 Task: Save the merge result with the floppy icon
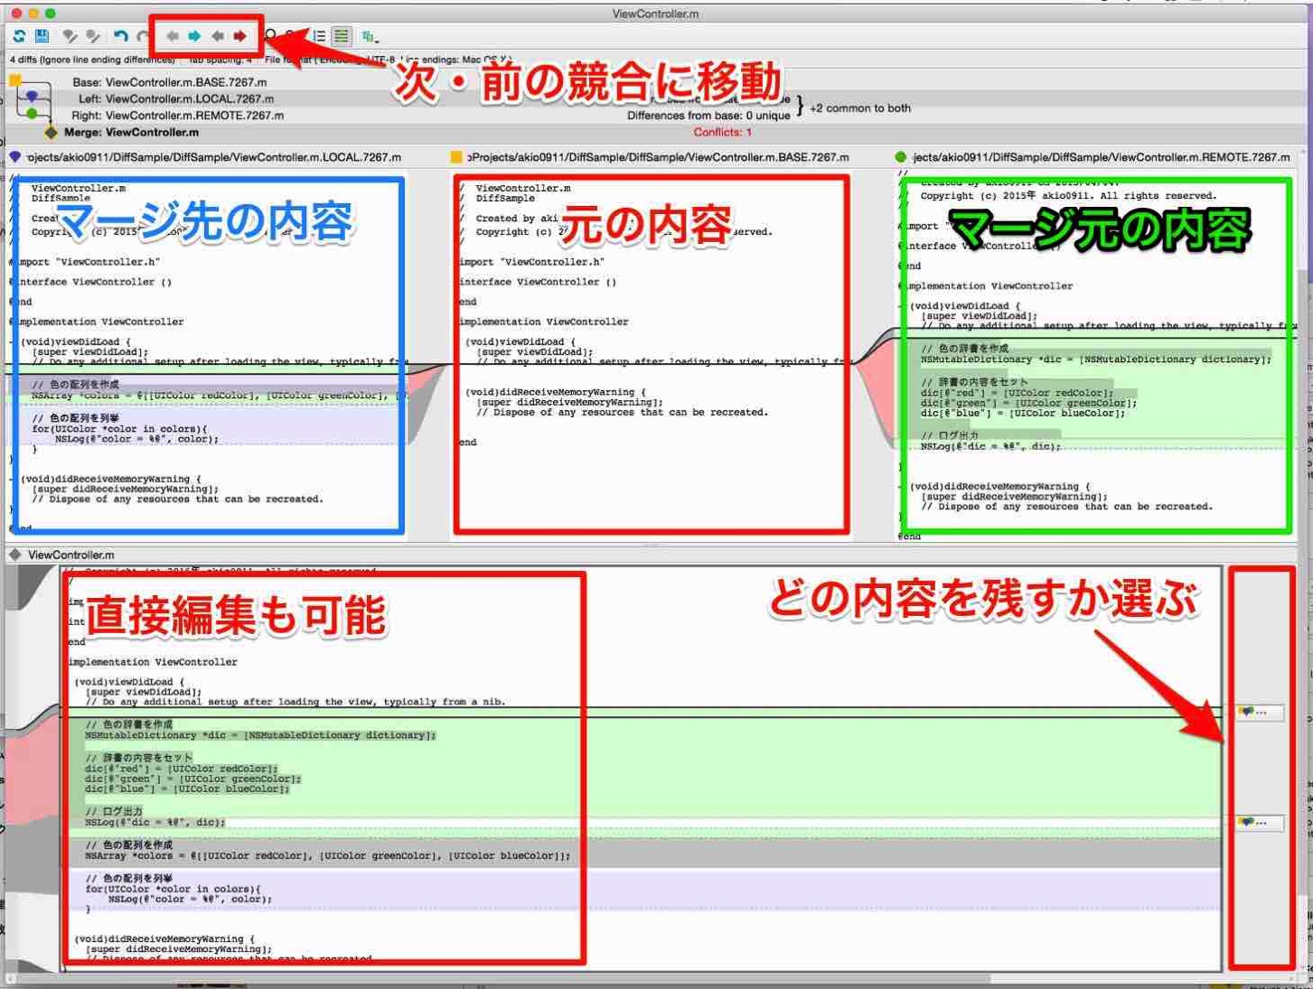[x=42, y=36]
